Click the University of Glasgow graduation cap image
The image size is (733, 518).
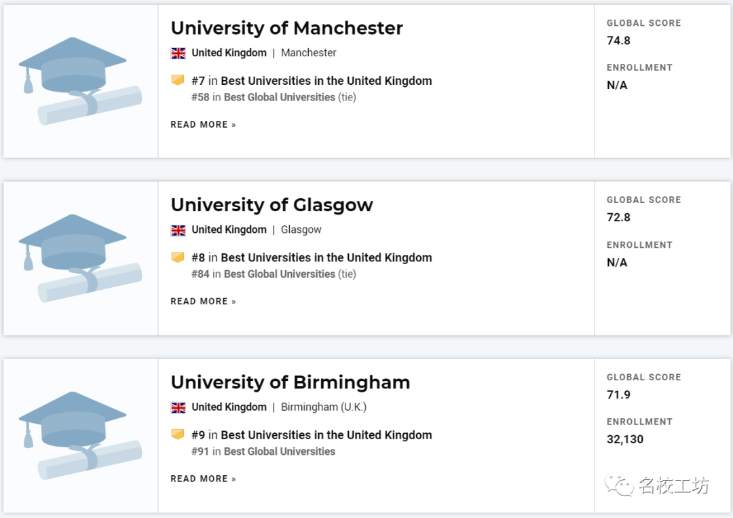pyautogui.click(x=80, y=259)
